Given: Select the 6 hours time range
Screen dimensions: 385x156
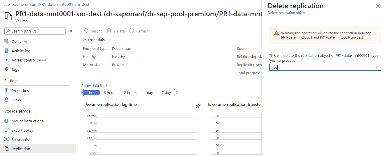Looking at the screenshot, I should [x=110, y=92].
